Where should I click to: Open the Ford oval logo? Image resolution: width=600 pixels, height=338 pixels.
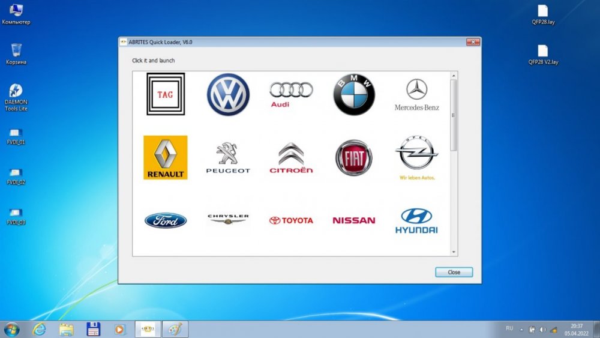166,220
